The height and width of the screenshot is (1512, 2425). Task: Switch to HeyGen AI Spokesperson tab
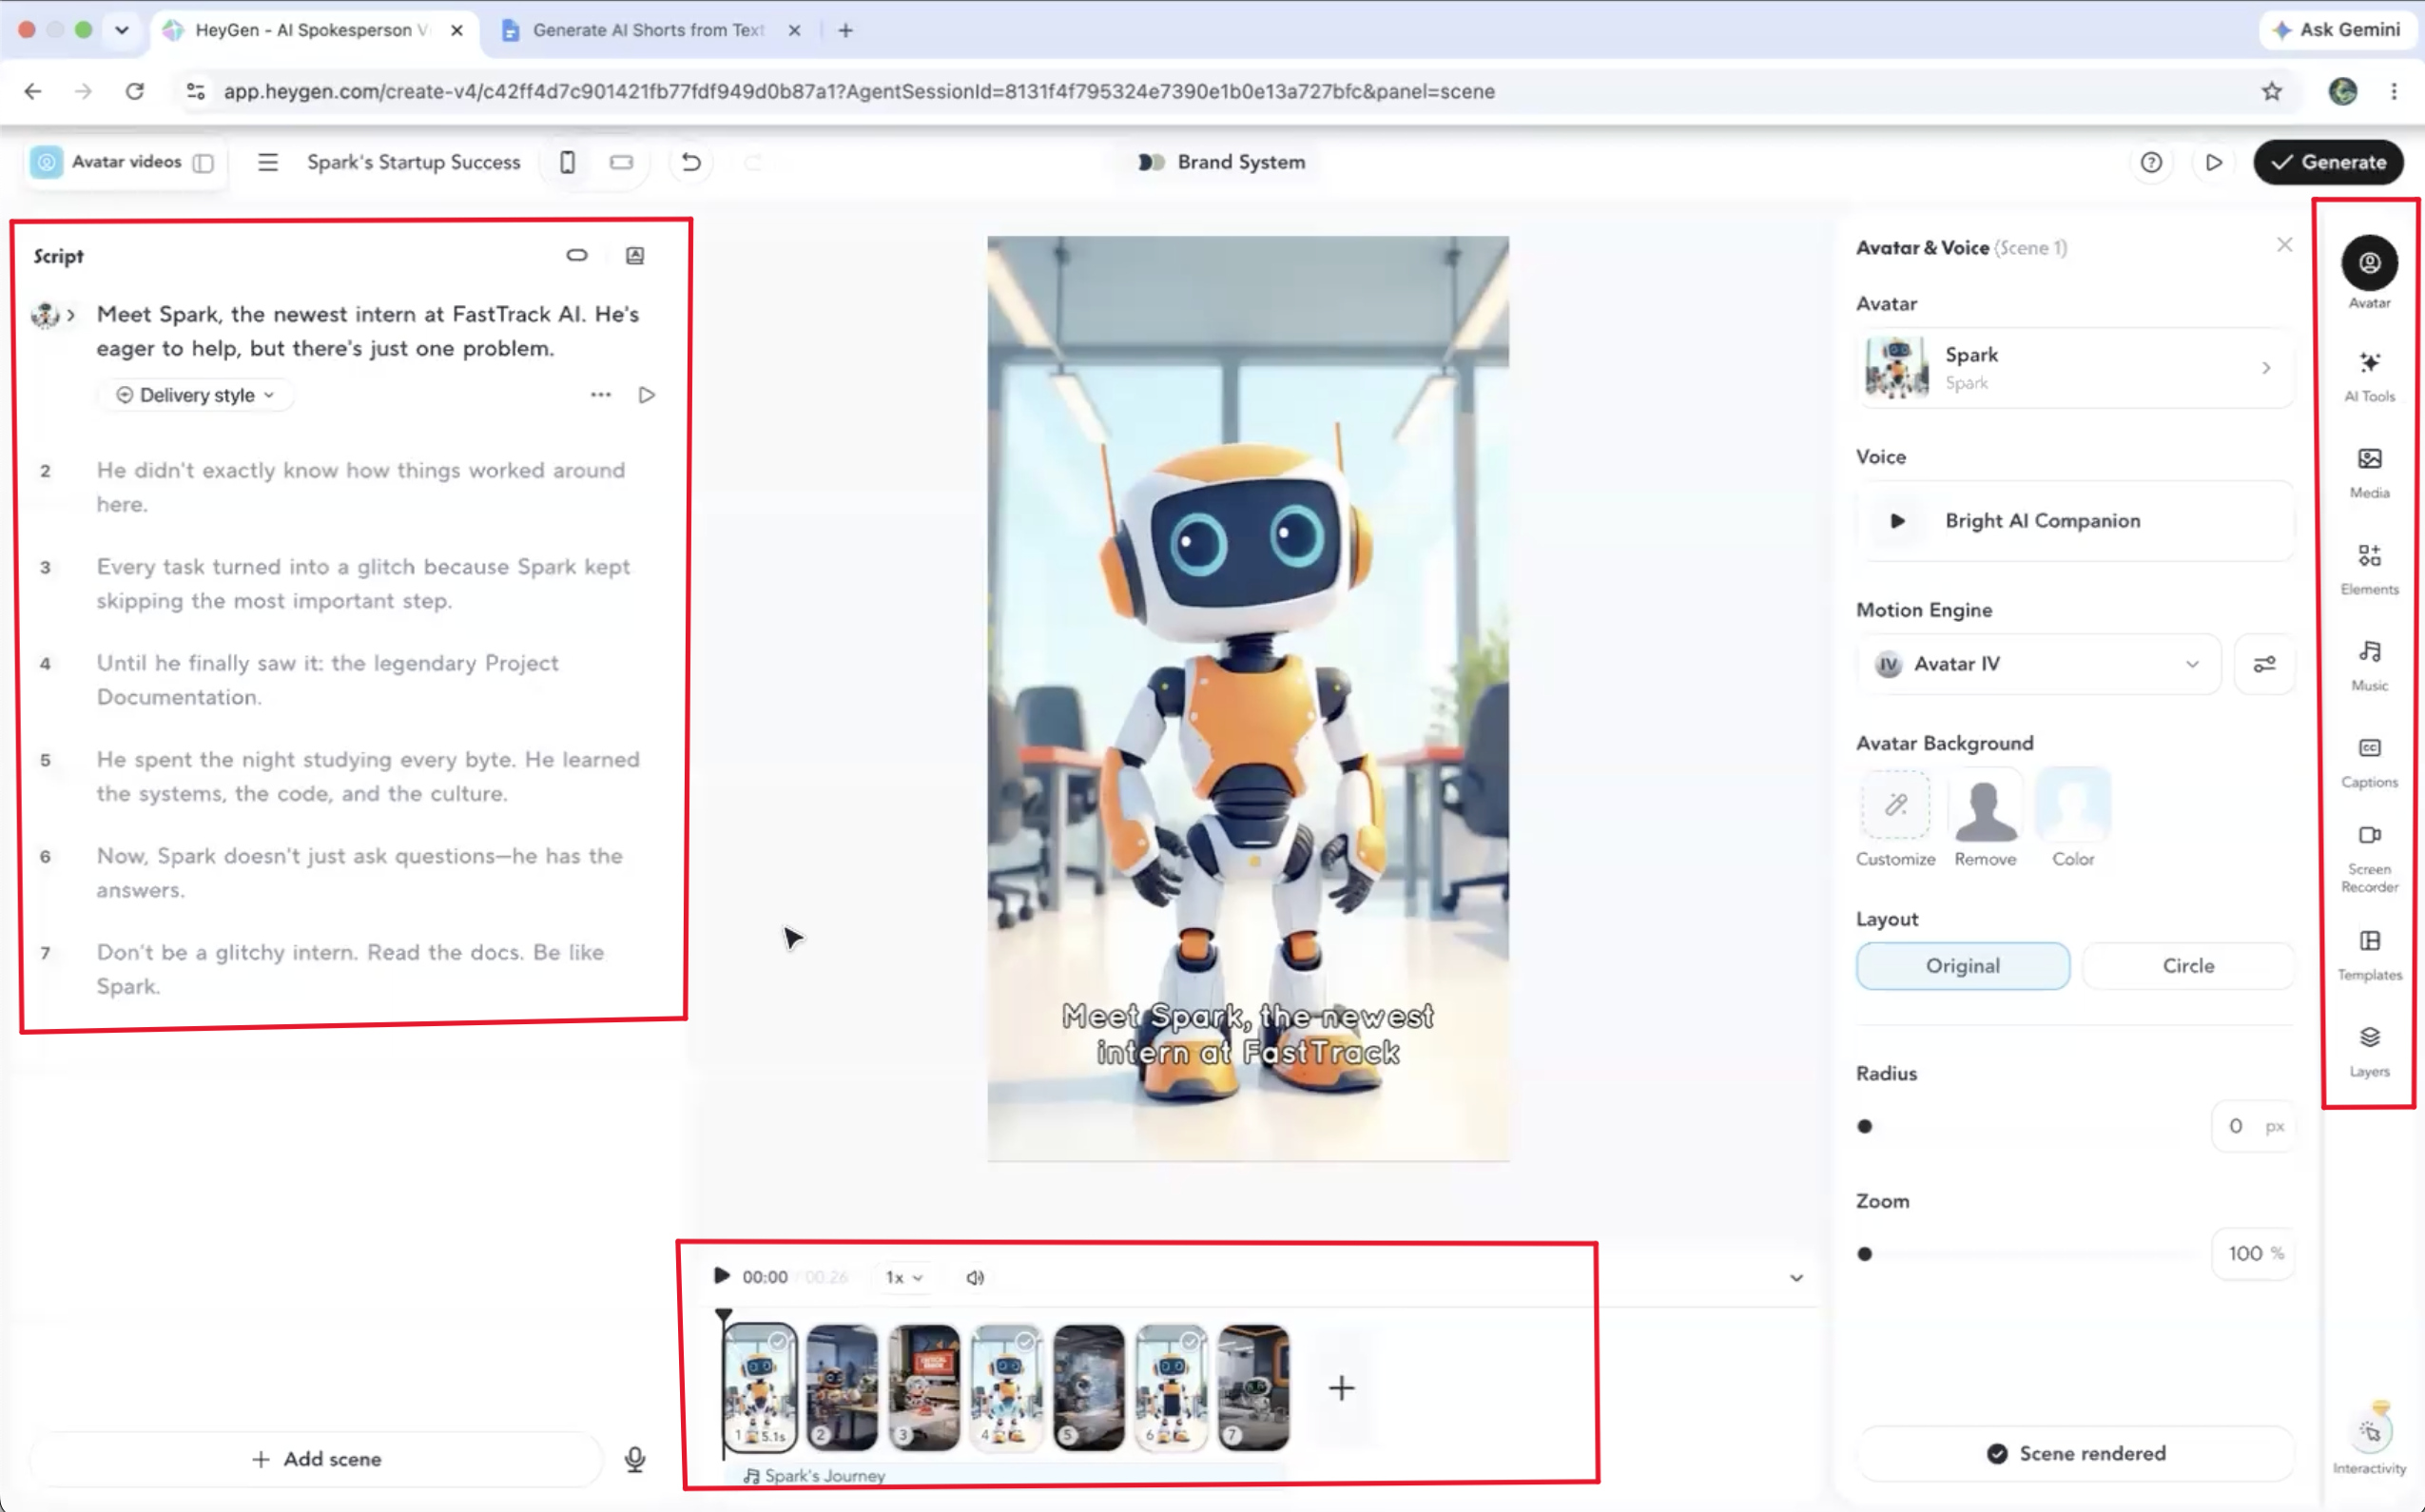point(312,30)
